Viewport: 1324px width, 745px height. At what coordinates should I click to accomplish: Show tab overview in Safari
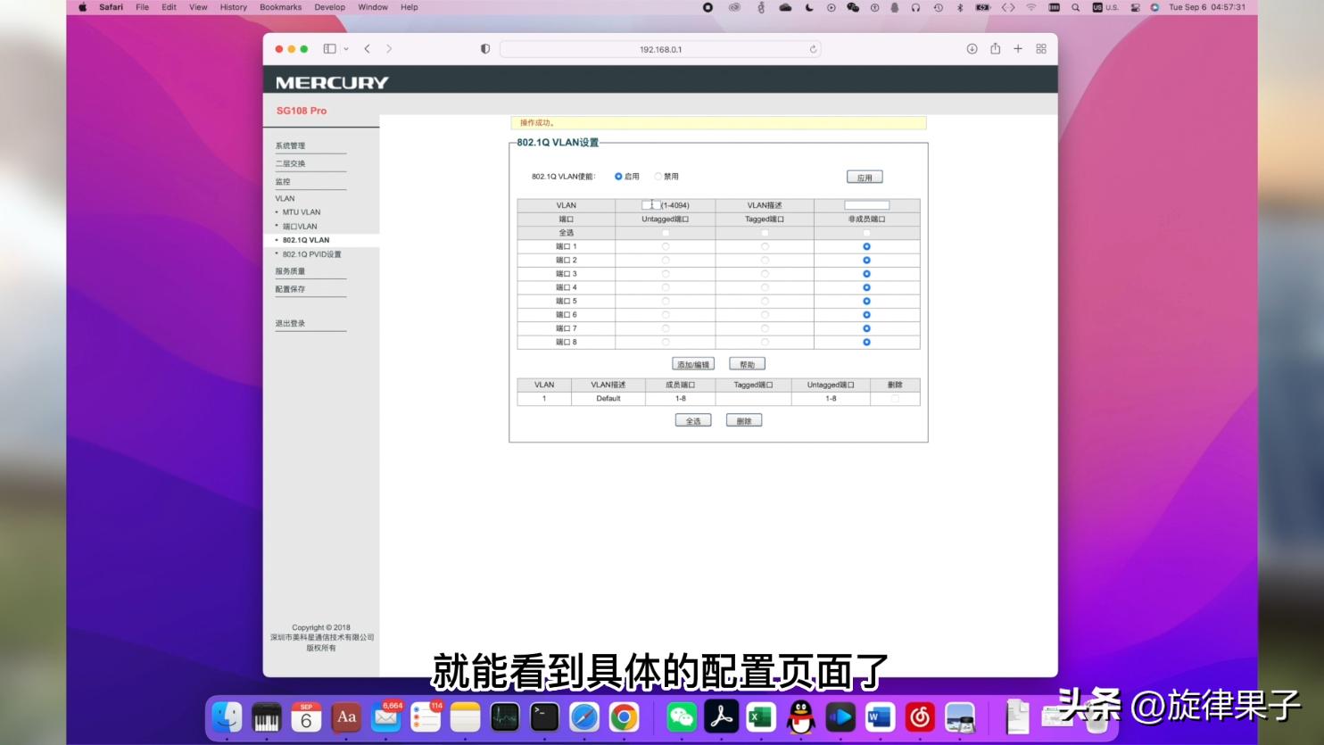pos(1040,49)
